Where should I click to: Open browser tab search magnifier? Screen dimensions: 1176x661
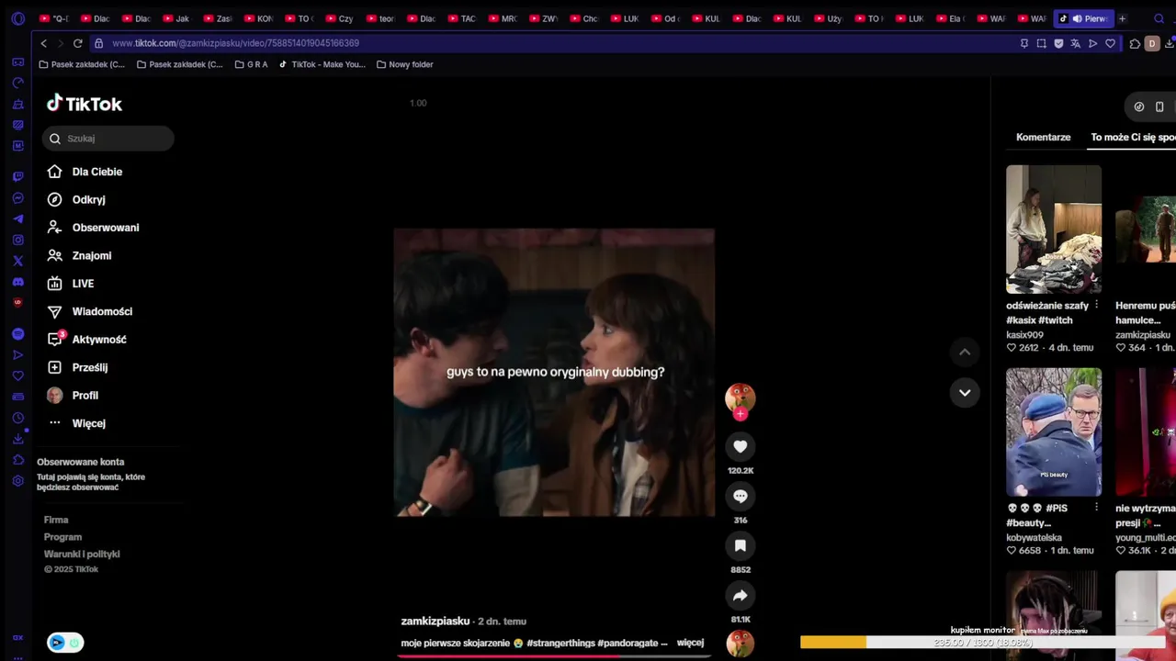tap(1159, 18)
